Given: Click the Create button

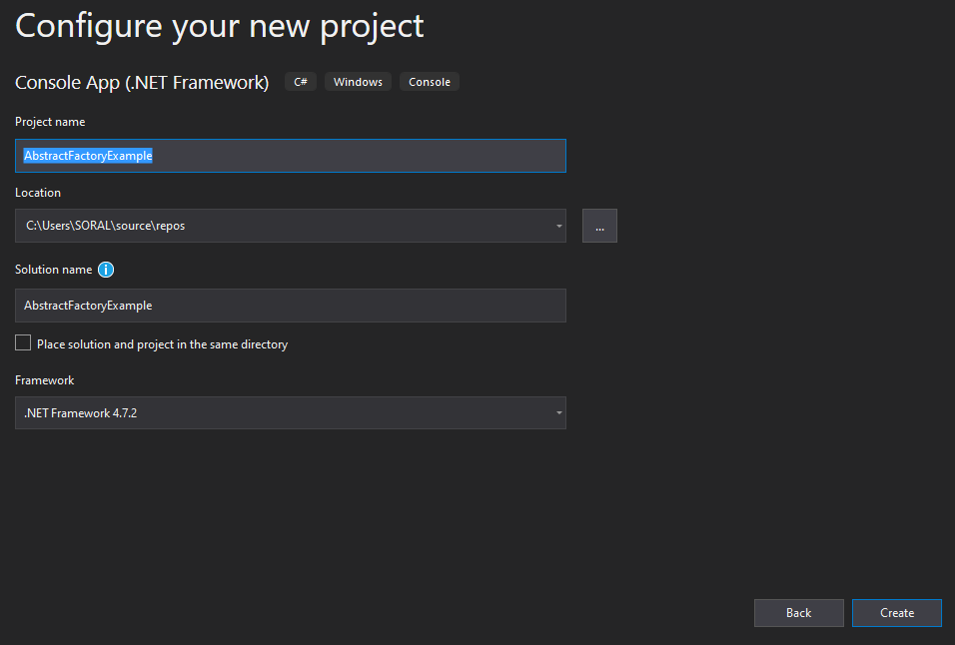Looking at the screenshot, I should click(896, 613).
